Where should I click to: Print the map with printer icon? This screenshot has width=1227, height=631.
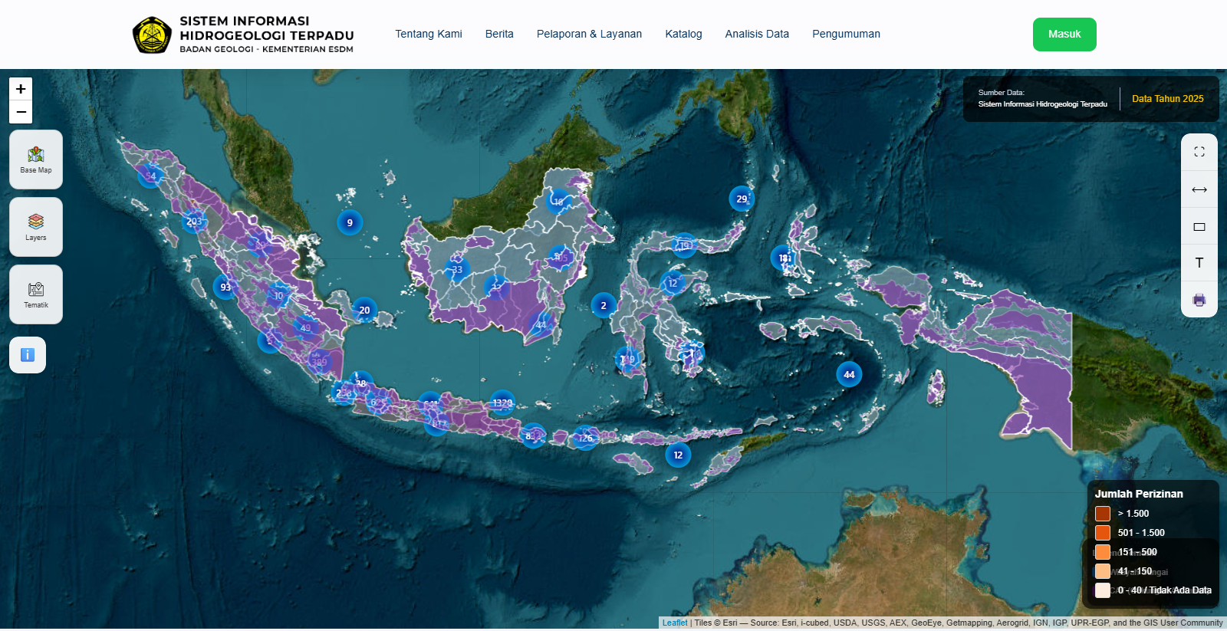point(1199,300)
